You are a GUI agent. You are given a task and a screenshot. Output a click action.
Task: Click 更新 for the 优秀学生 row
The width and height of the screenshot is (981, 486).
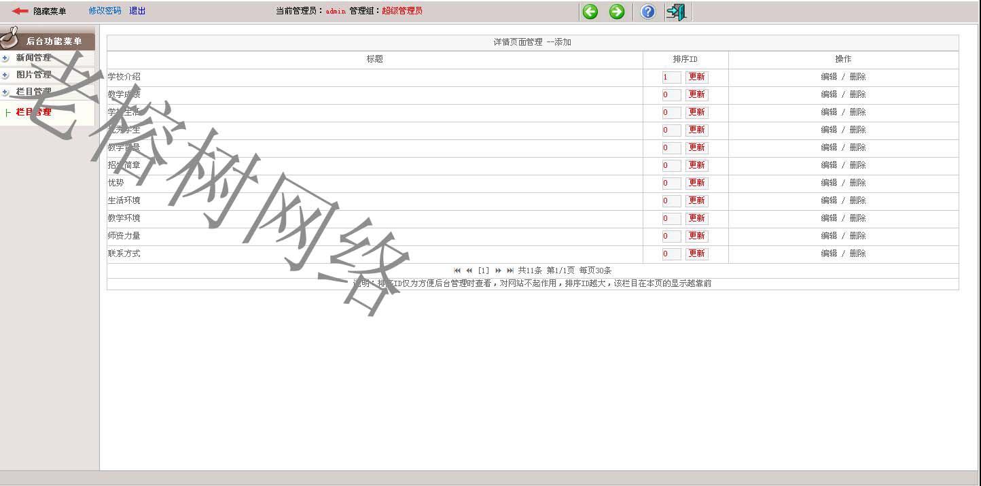[696, 130]
